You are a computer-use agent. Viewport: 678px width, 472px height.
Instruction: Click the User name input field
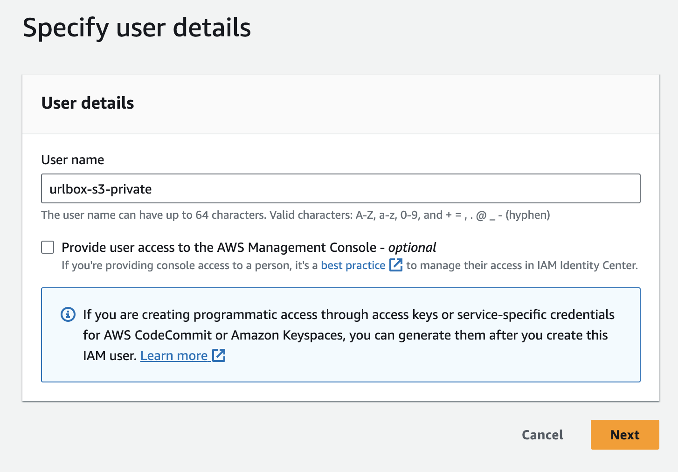pyautogui.click(x=340, y=189)
